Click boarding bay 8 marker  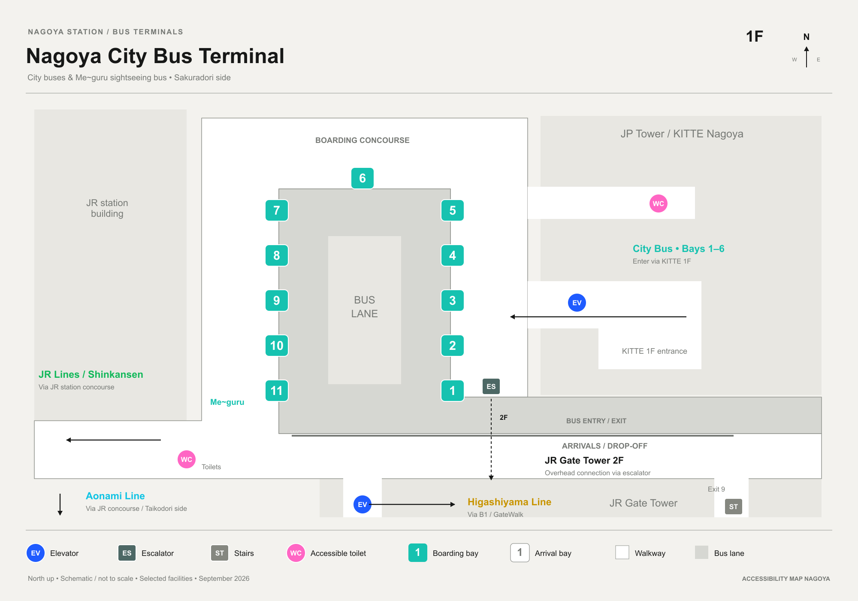pyautogui.click(x=277, y=255)
